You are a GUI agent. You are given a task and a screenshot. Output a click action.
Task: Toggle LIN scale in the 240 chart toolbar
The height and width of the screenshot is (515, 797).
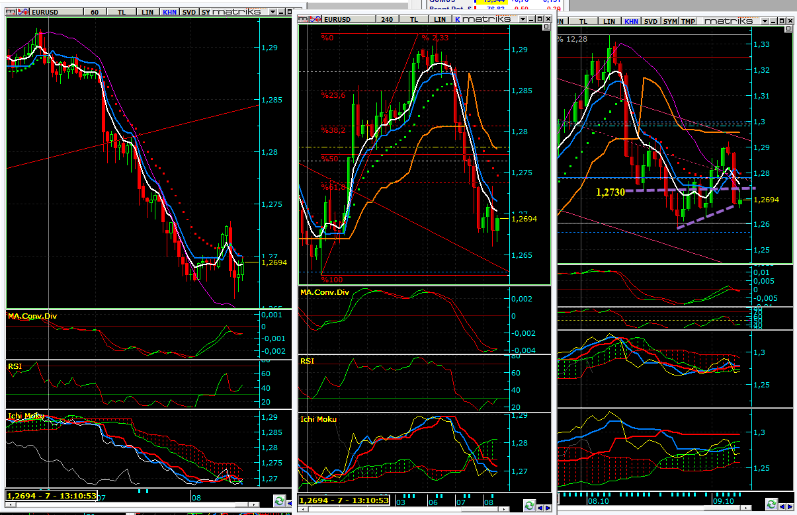[x=443, y=20]
